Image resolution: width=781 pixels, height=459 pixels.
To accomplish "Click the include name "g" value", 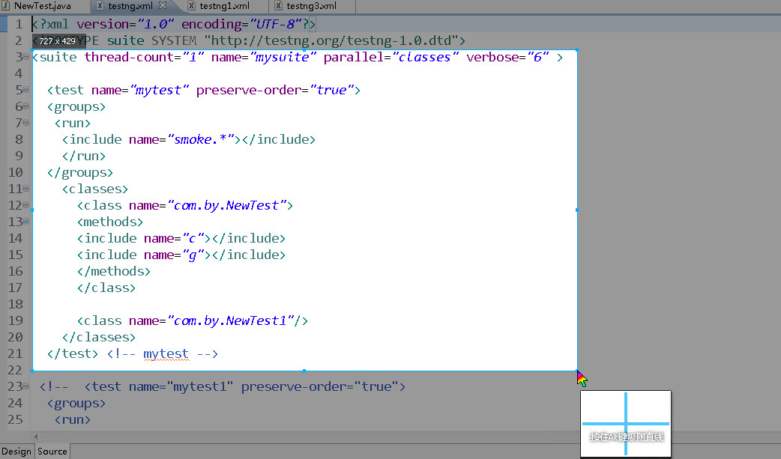I will (193, 255).
